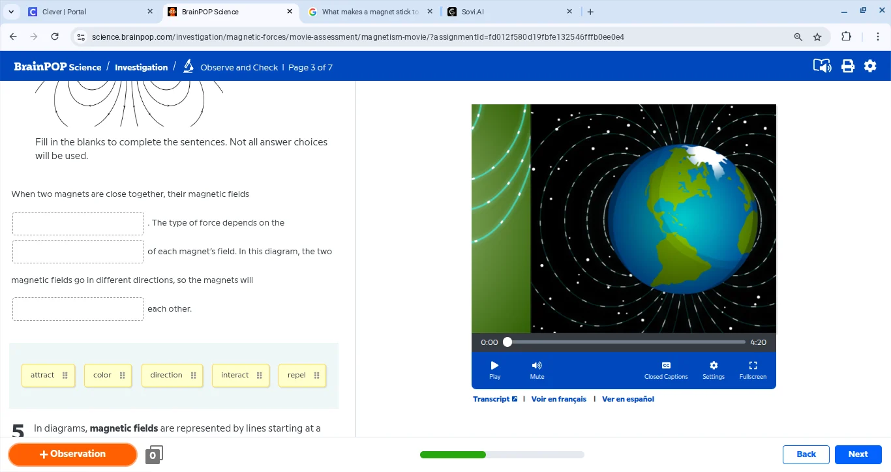
Task: Play the magnetism movie
Action: pos(494,370)
